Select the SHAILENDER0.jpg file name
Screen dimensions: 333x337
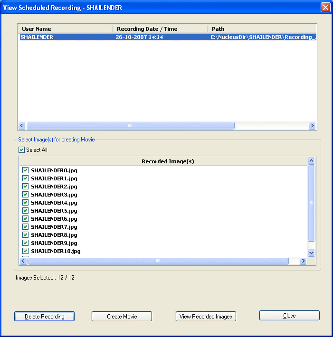(x=54, y=170)
